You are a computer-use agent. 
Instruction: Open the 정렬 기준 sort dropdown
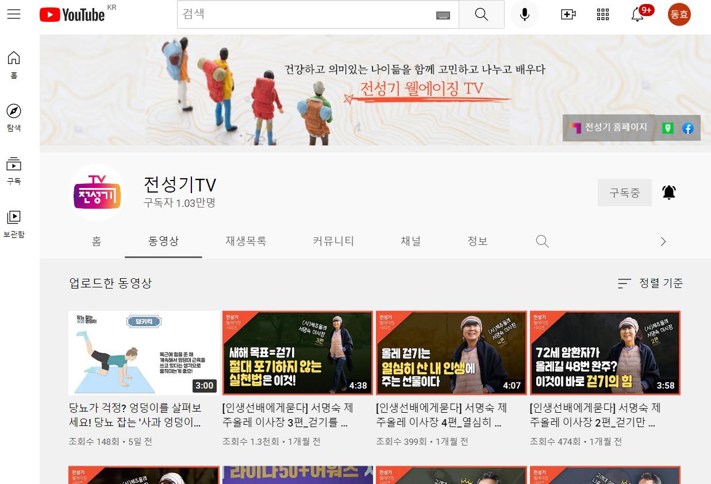coord(650,283)
